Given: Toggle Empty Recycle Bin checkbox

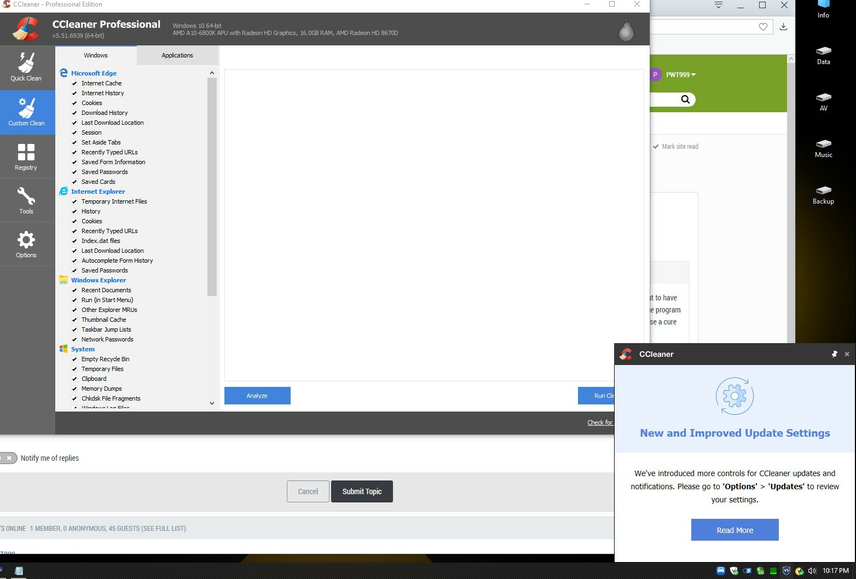Looking at the screenshot, I should click(x=74, y=359).
